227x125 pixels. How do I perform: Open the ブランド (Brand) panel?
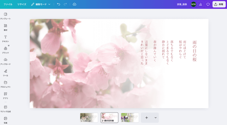(x=5, y=50)
